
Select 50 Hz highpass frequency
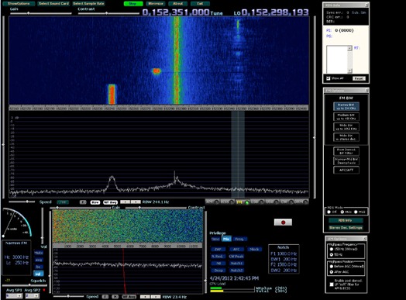click(332, 255)
